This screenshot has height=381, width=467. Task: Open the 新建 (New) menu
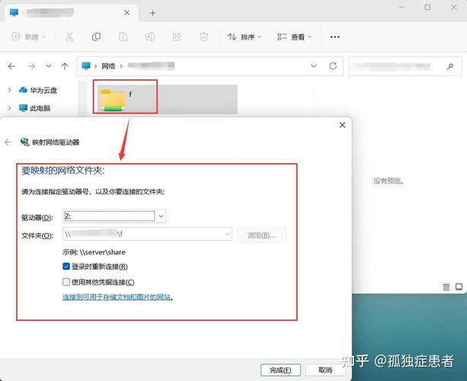28,37
